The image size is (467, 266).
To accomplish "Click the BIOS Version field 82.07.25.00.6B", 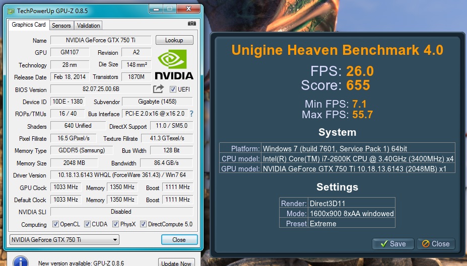I will click(x=101, y=89).
